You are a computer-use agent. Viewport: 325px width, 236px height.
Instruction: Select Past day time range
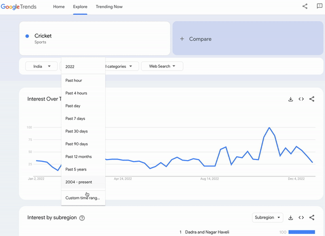(x=83, y=106)
